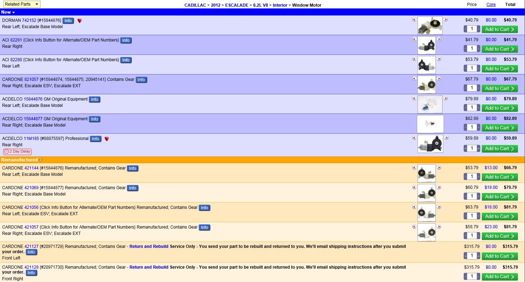Go to 2012 in breadcrumb
Image resolution: width=525 pixels, height=282 pixels.
[x=216, y=5]
